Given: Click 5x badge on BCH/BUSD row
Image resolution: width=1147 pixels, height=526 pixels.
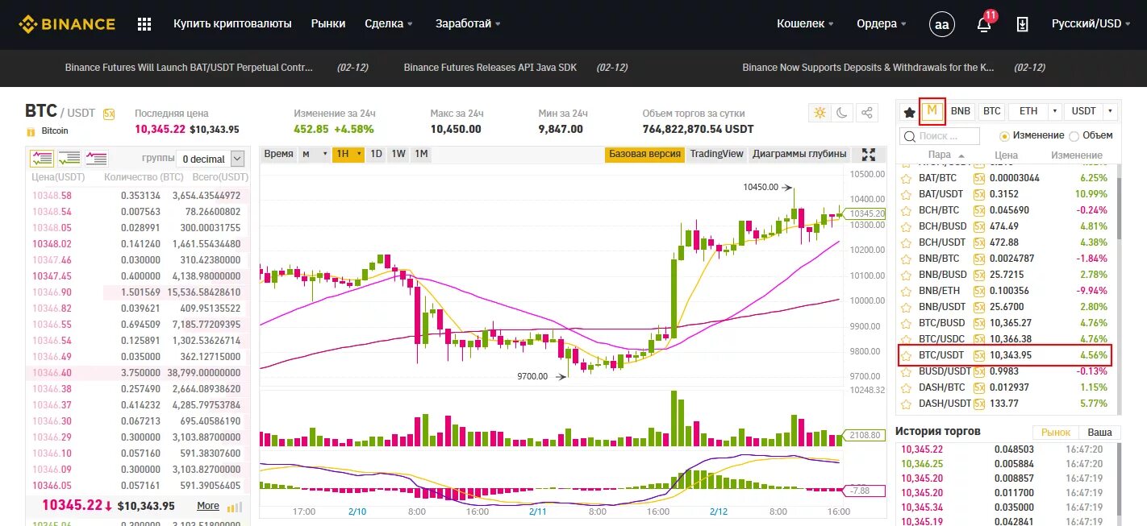Looking at the screenshot, I should pyautogui.click(x=979, y=226).
